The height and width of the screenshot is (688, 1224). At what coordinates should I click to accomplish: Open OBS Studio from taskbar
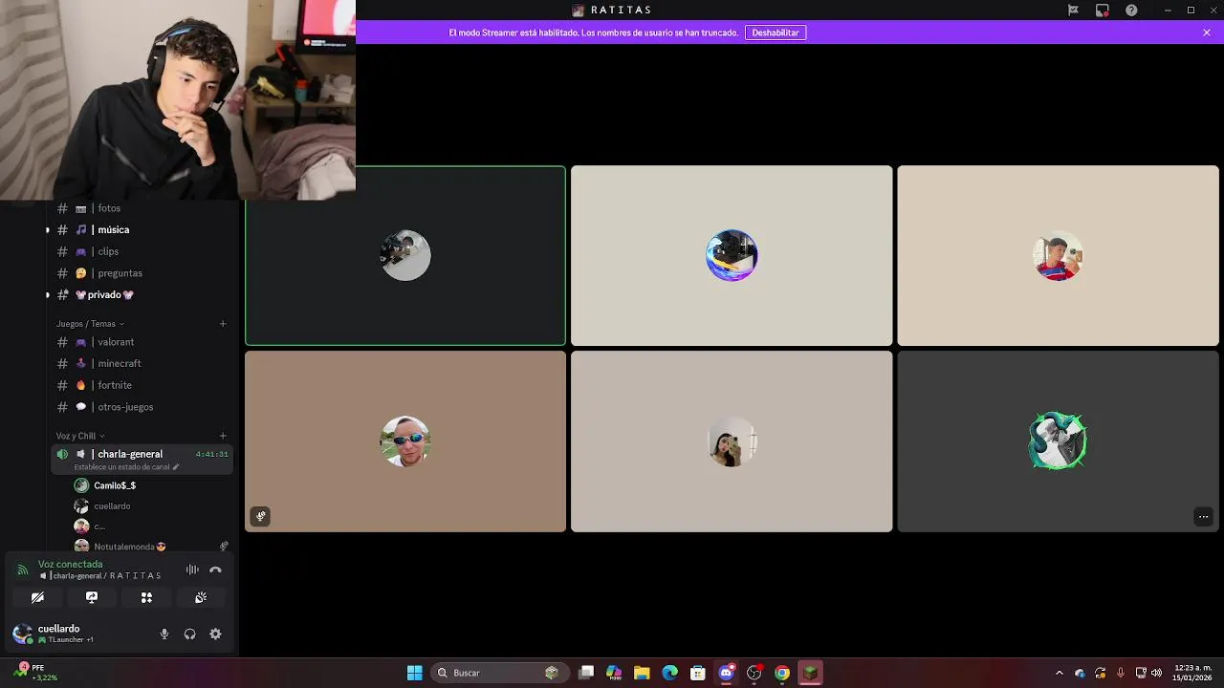[x=754, y=673]
